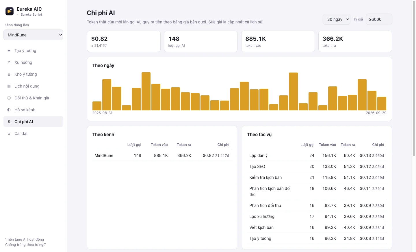Screen dimensions: 416x252
Task: Click the calendar grid icon beside Lịch nội dung
Action: pos(9,86)
